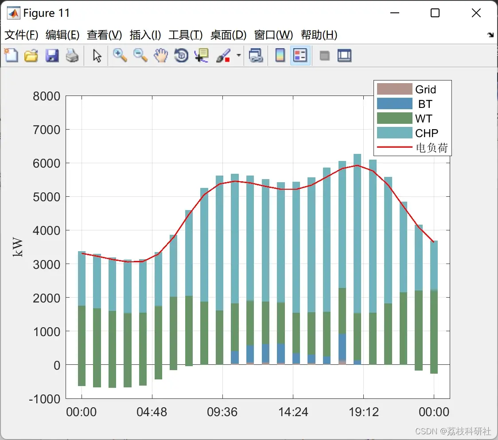Open the 插入(I) menu

tap(145, 35)
